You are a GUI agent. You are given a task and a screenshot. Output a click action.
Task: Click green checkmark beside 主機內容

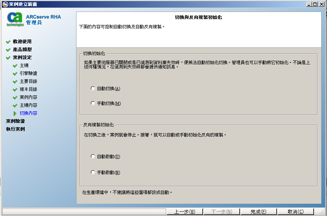15,106
